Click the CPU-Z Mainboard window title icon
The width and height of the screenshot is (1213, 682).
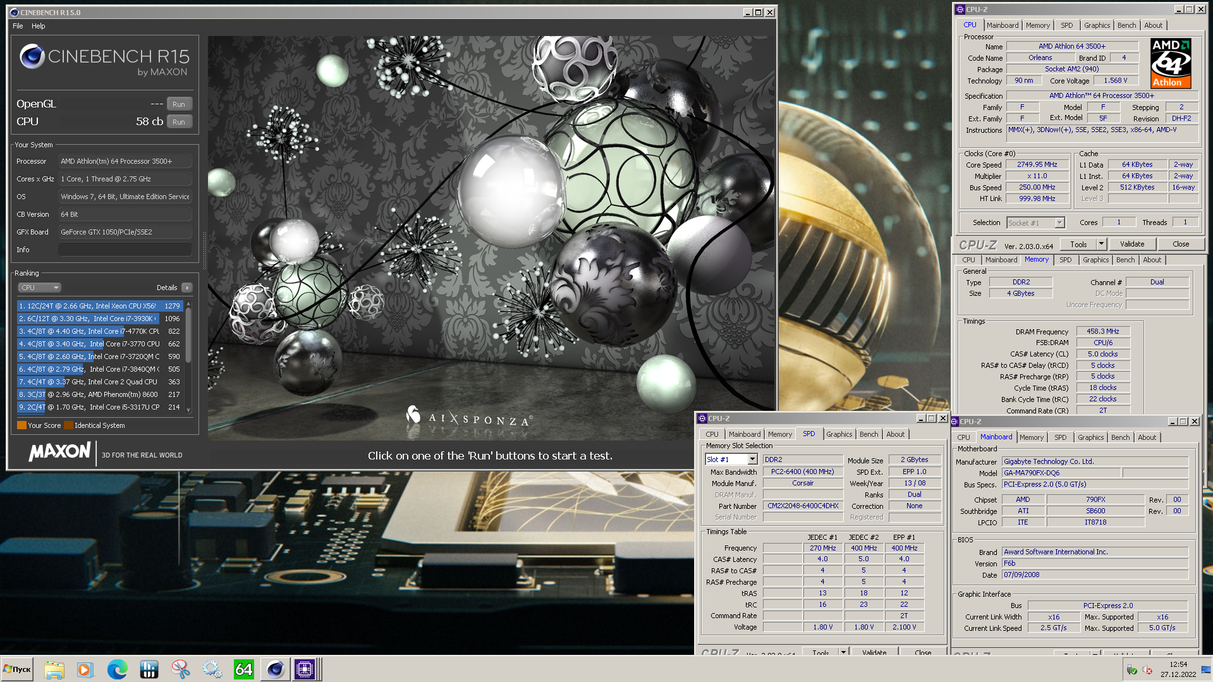click(x=955, y=422)
